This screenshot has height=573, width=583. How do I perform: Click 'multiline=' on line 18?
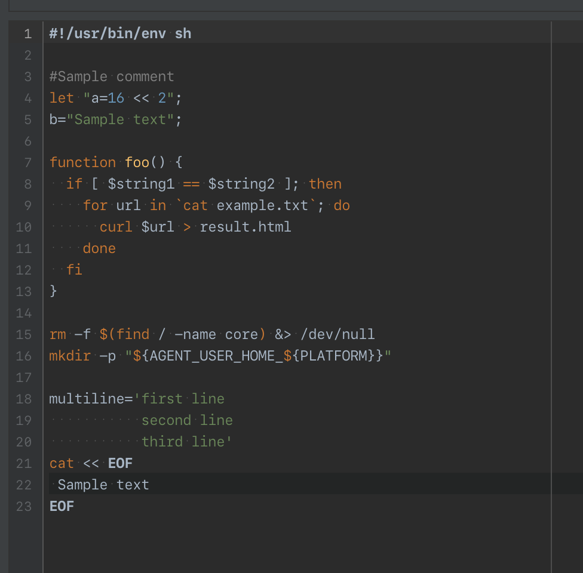pos(91,399)
